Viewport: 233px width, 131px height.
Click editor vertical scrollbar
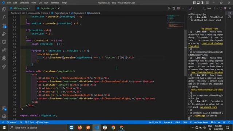[x=185, y=53]
